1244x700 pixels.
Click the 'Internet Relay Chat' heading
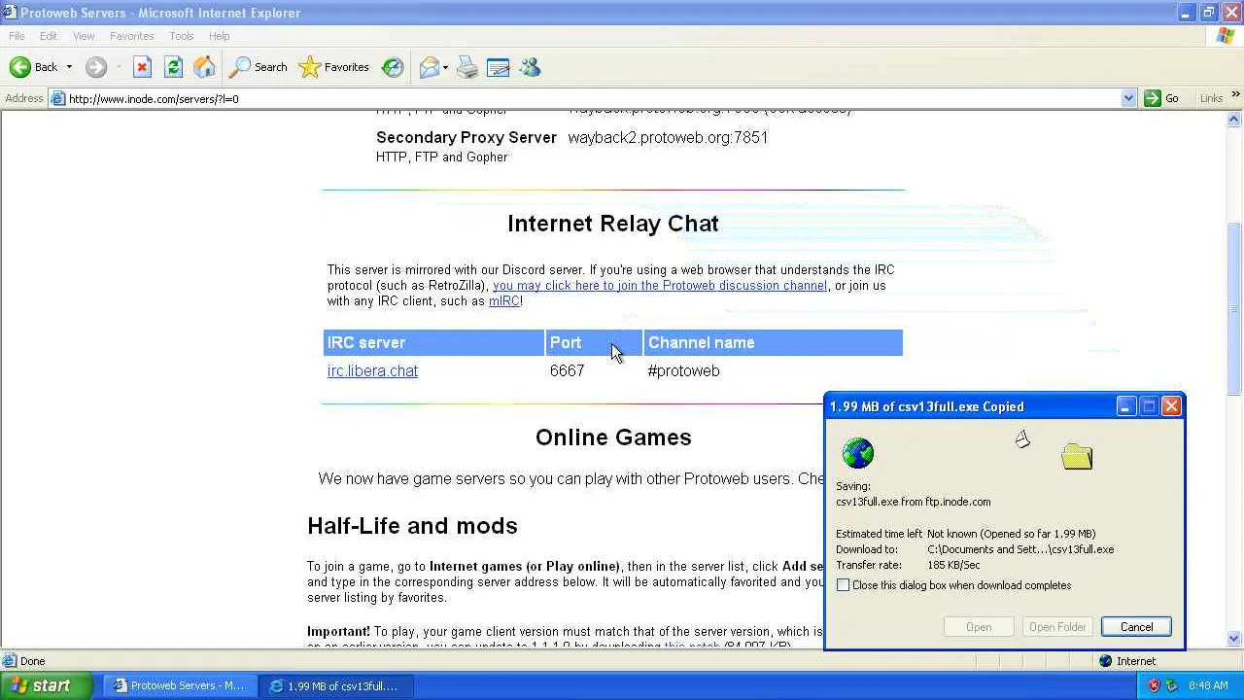coord(613,224)
